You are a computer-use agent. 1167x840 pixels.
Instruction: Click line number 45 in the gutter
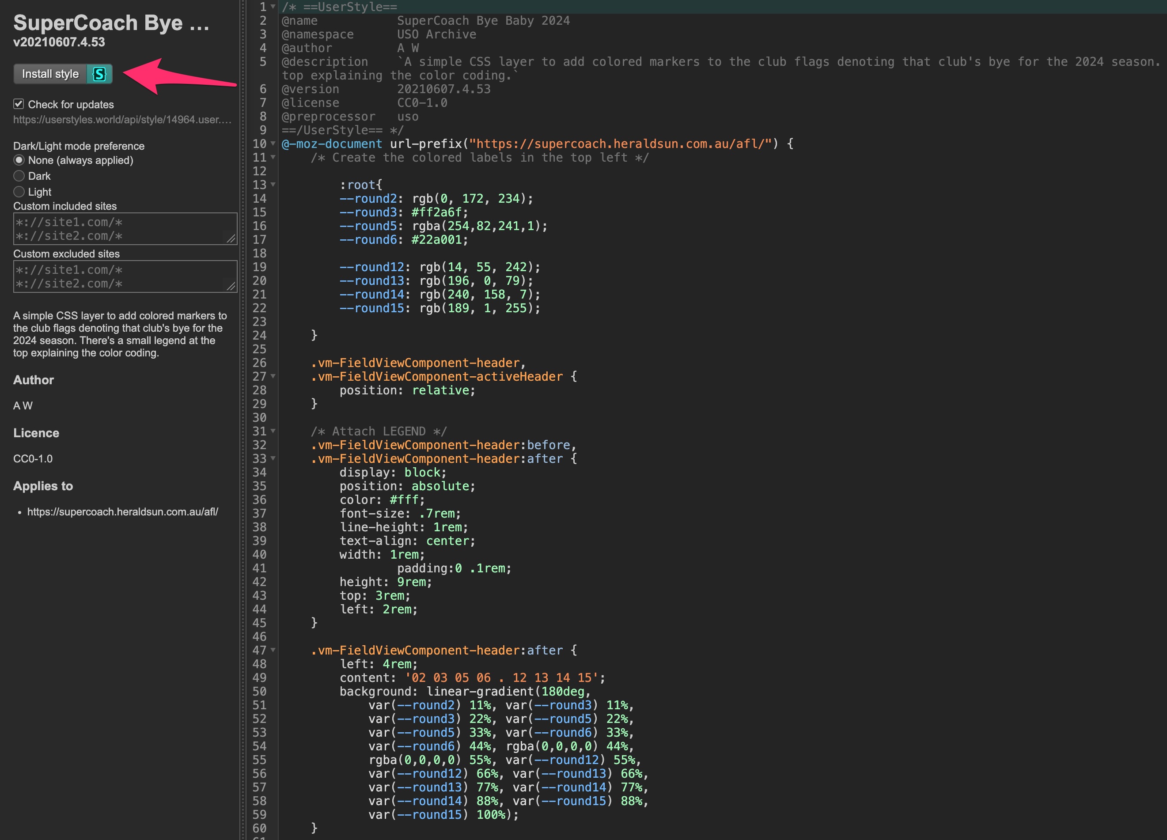coord(259,623)
